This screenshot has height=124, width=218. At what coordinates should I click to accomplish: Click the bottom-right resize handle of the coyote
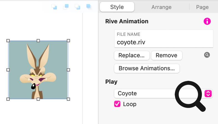click(69, 99)
